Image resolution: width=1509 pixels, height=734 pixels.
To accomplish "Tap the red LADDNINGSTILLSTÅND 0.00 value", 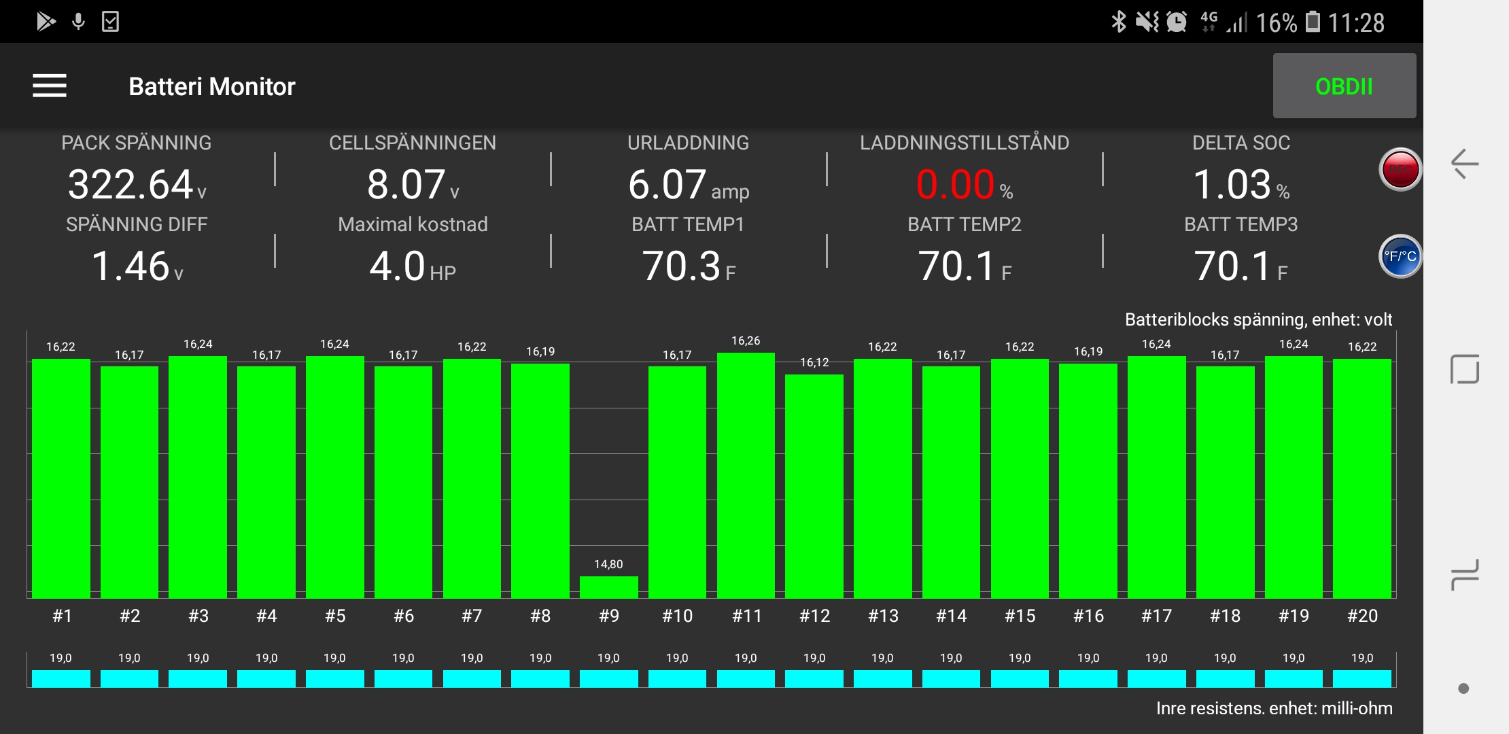I will [955, 185].
